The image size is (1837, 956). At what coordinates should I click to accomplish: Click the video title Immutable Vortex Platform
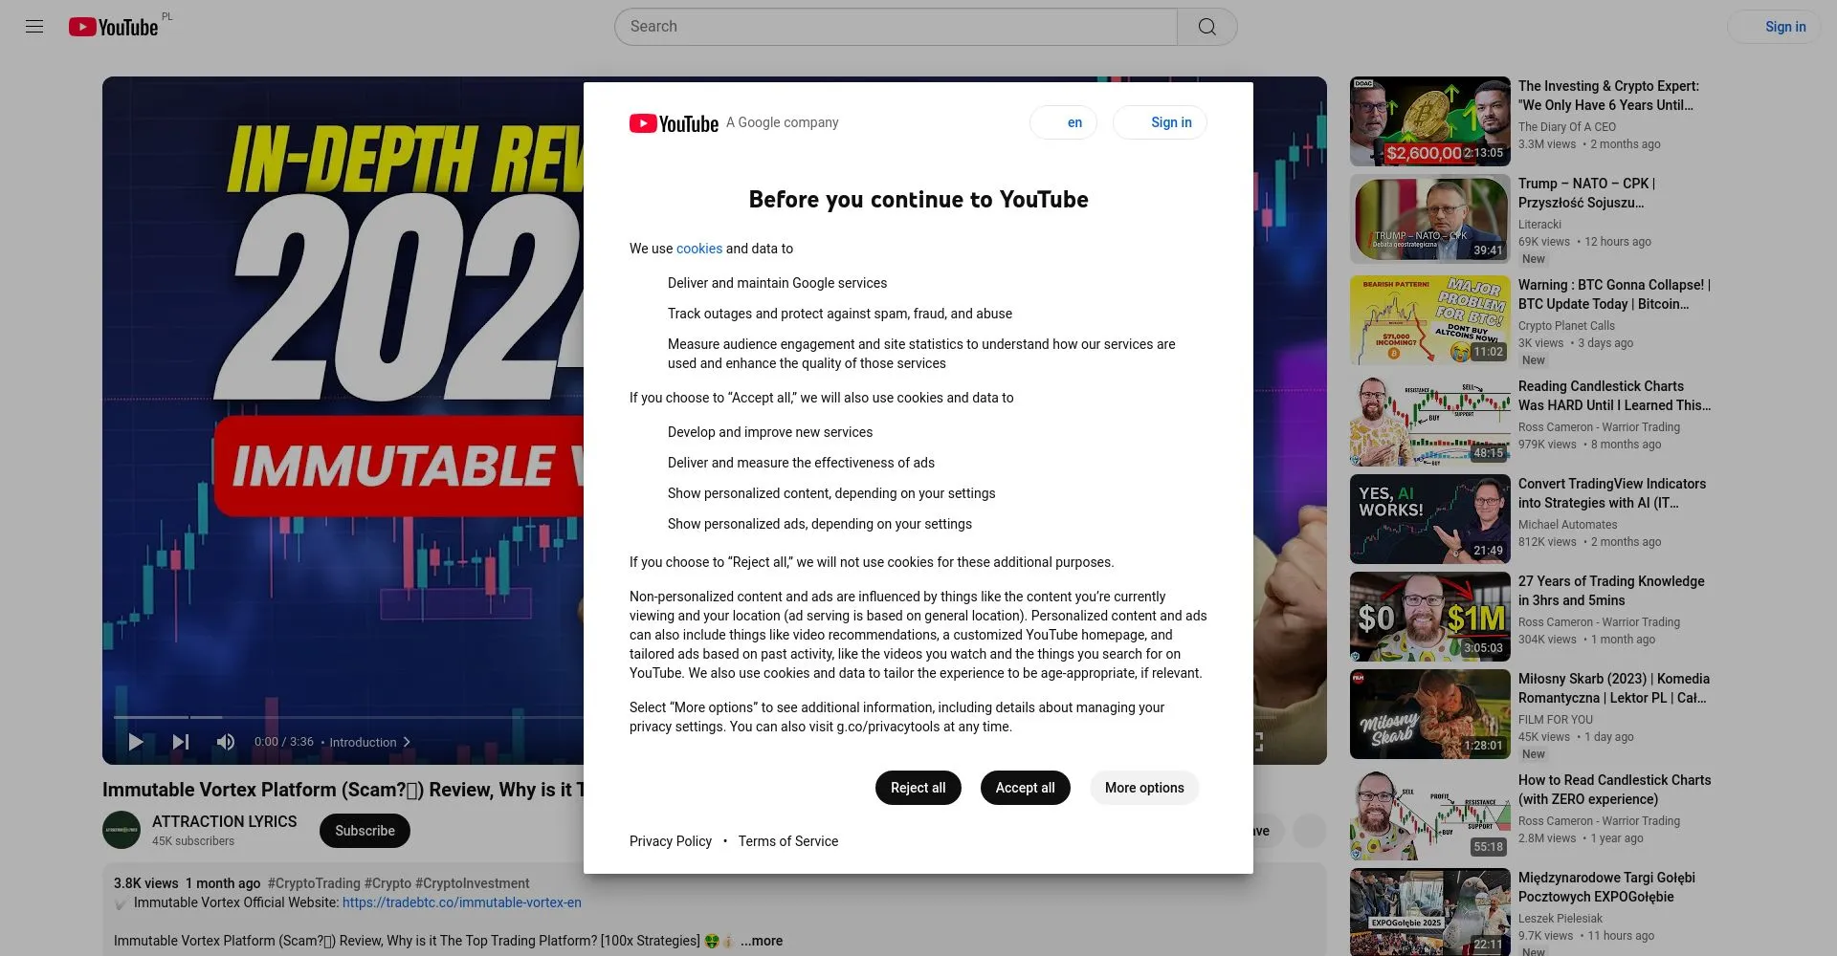pos(343,790)
